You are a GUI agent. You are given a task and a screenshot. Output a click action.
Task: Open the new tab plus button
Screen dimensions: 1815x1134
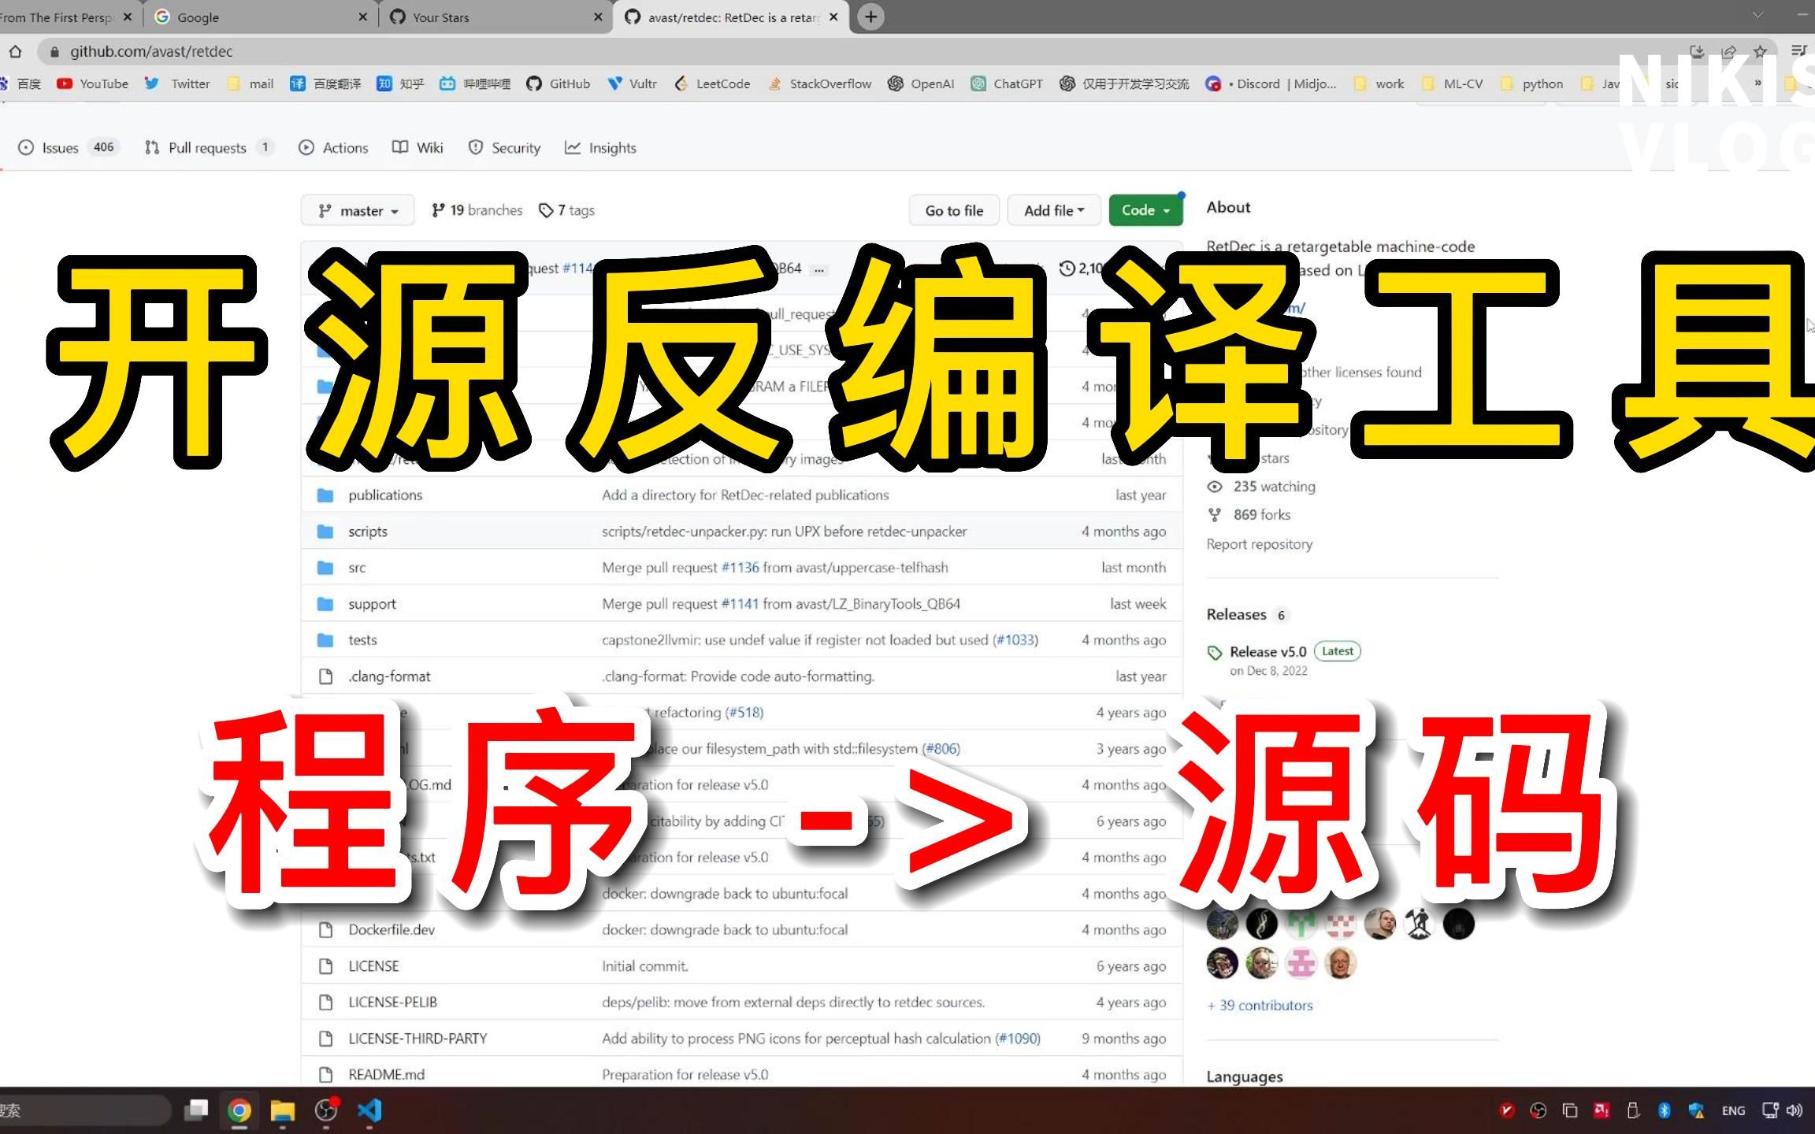coord(870,17)
